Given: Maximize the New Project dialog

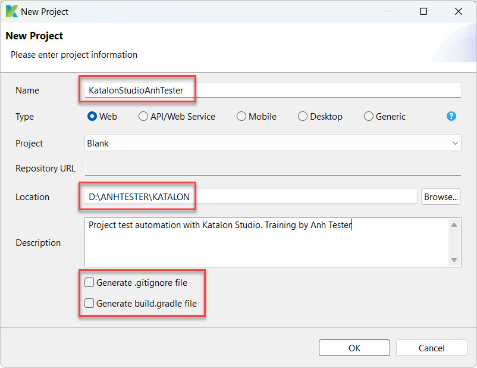Looking at the screenshot, I should click(423, 11).
